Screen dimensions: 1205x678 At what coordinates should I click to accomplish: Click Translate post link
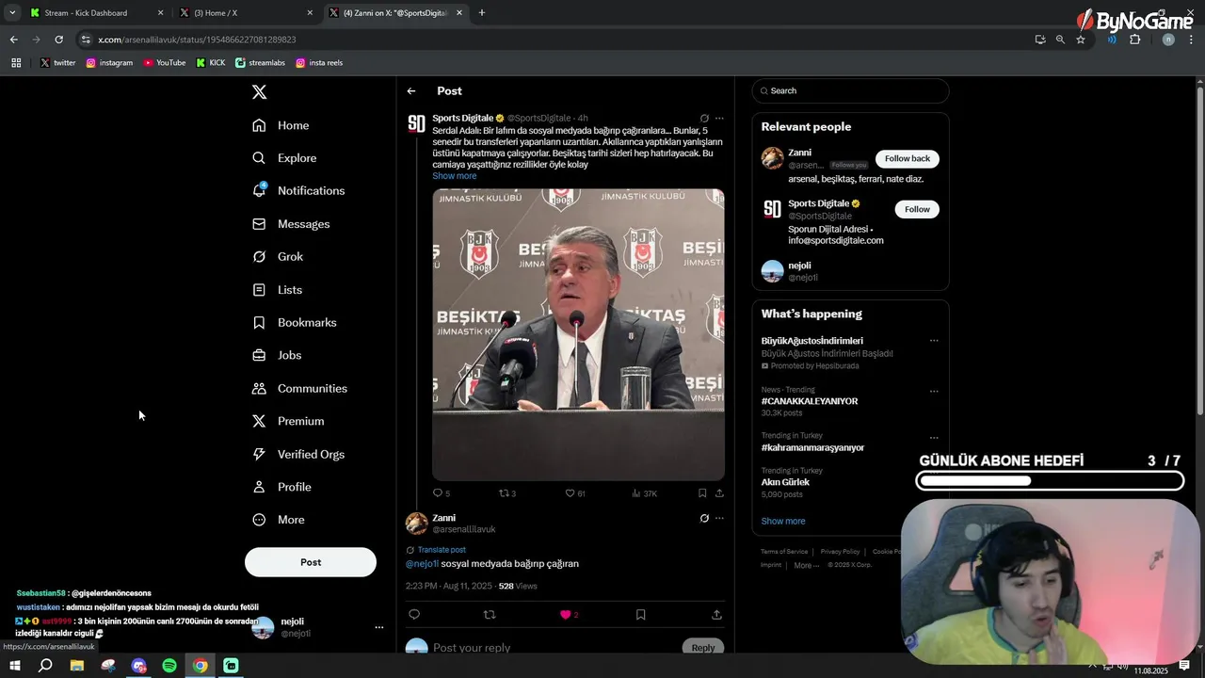pyautogui.click(x=442, y=550)
